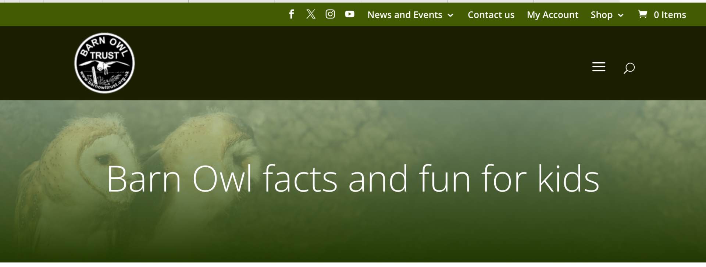Open the Barn Owl Trust Facebook page
This screenshot has height=267, width=706.
pyautogui.click(x=291, y=14)
